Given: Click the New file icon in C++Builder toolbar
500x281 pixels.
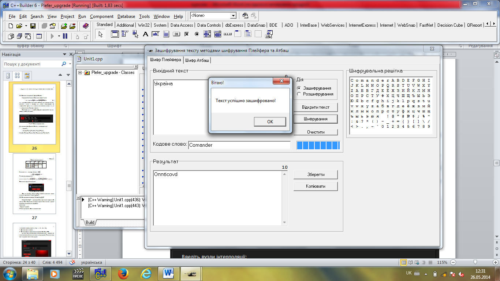Looking at the screenshot, I should [11, 26].
